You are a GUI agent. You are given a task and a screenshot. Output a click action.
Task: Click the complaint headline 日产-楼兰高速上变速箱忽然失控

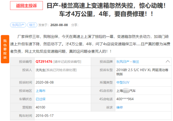106,10
